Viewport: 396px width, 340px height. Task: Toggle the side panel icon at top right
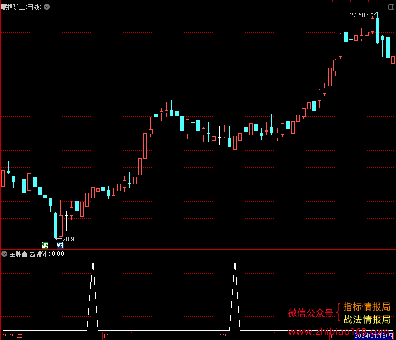click(391, 7)
